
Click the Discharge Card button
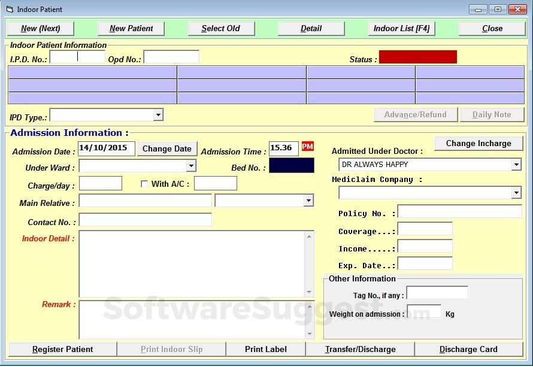(469, 349)
